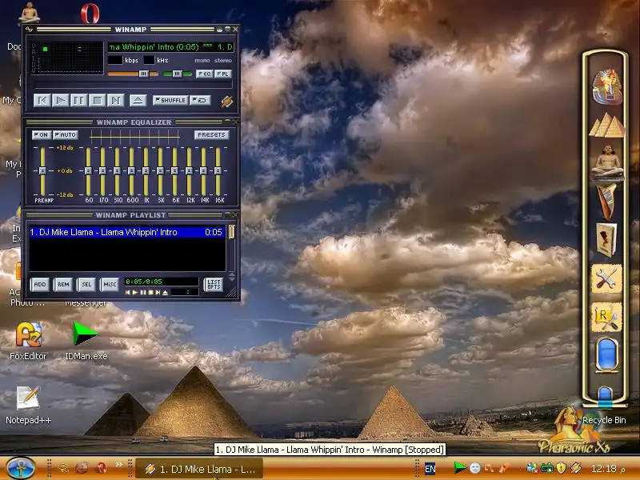Click the playlist vertical scrollbar handle
This screenshot has height=480, width=640.
(231, 232)
